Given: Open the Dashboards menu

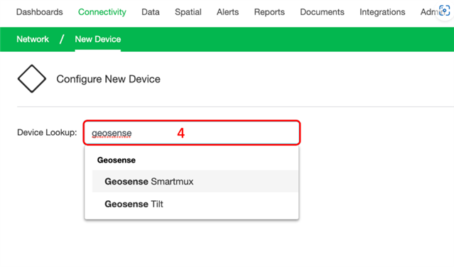Looking at the screenshot, I should 39,12.
